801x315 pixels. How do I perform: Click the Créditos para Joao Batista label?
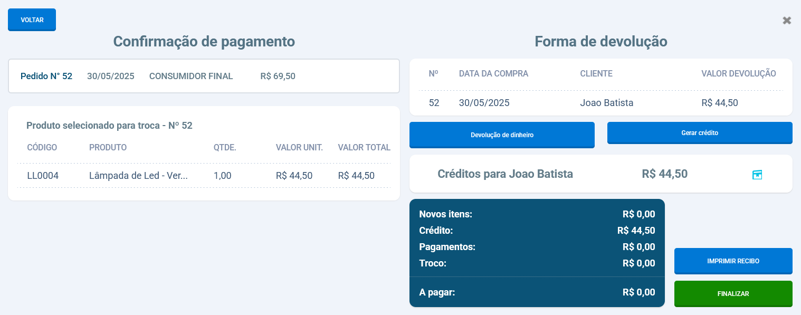[505, 174]
